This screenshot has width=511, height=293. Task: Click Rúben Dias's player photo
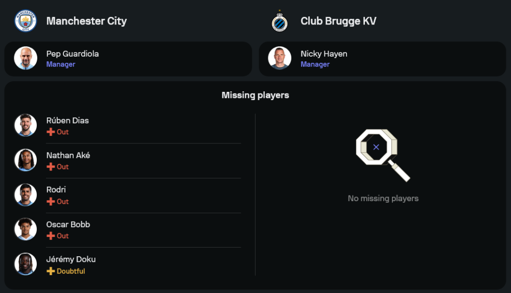pos(26,125)
